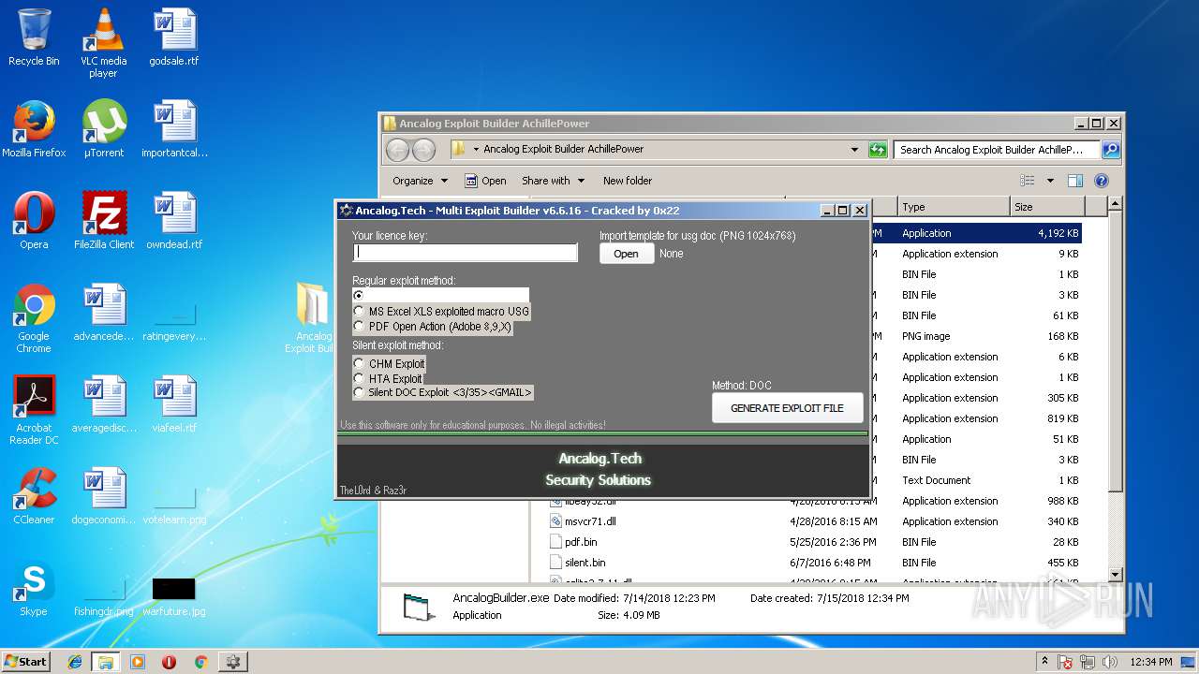The height and width of the screenshot is (674, 1199).
Task: Click the licence key input field
Action: pyautogui.click(x=466, y=253)
